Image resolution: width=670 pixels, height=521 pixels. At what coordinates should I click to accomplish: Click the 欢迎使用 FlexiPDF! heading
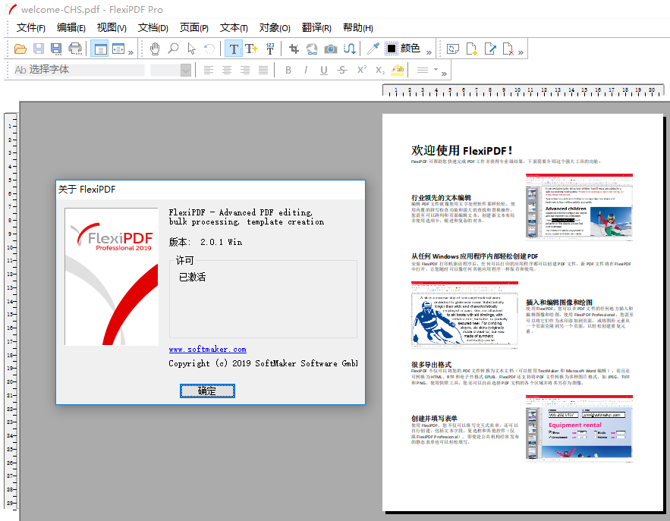[x=461, y=150]
